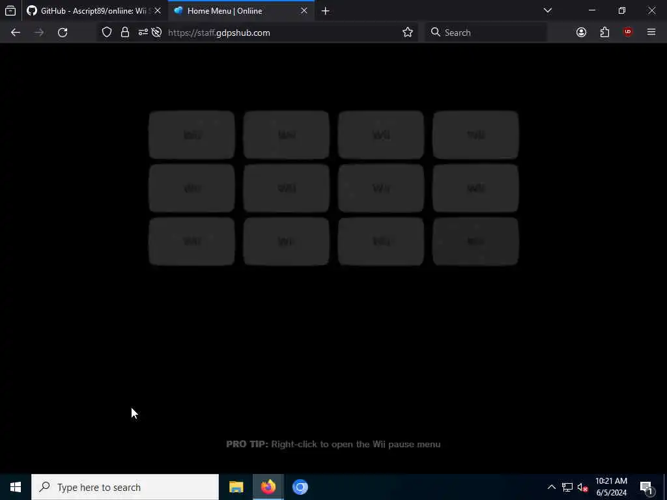This screenshot has height=500, width=667.
Task: Show site security lock information
Action: 124,33
